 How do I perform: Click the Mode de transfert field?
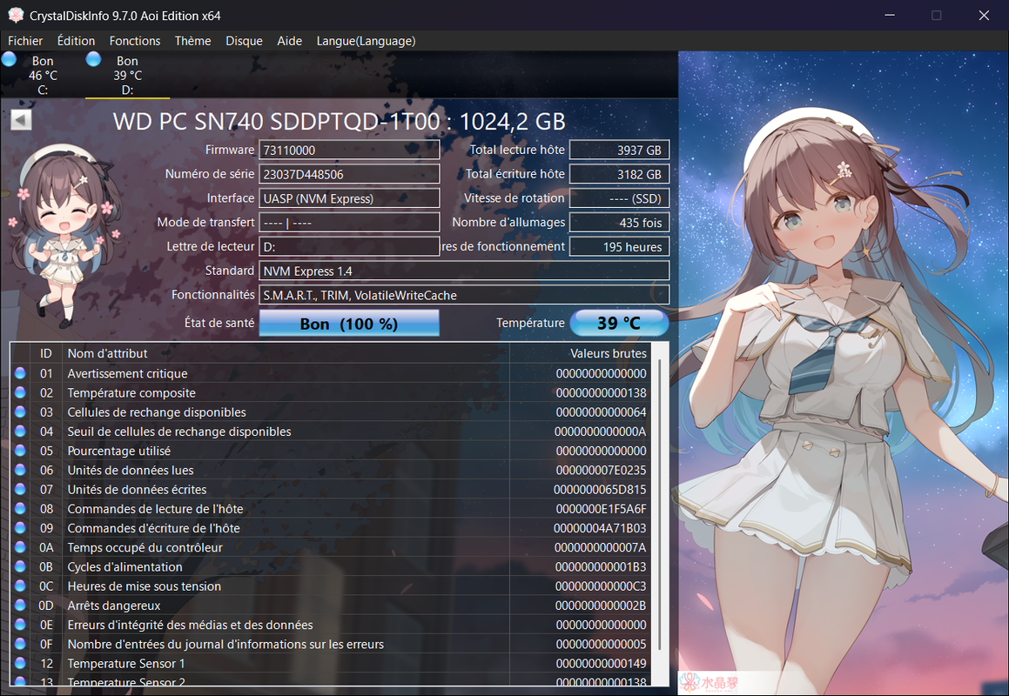(x=349, y=223)
